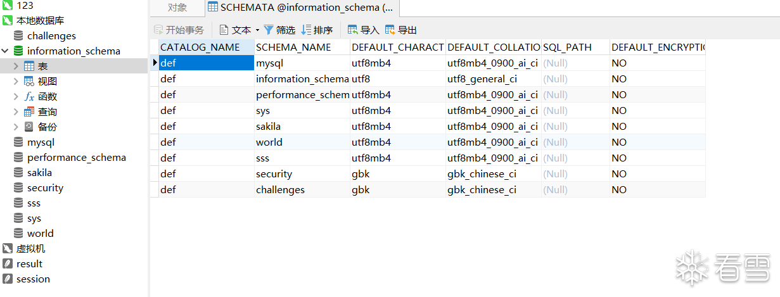Image resolution: width=780 pixels, height=297 pixels.
Task: Expand the 视图 views node
Action: coord(16,82)
